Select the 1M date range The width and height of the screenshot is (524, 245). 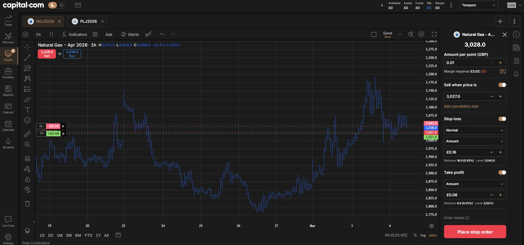pyautogui.click(x=59, y=235)
